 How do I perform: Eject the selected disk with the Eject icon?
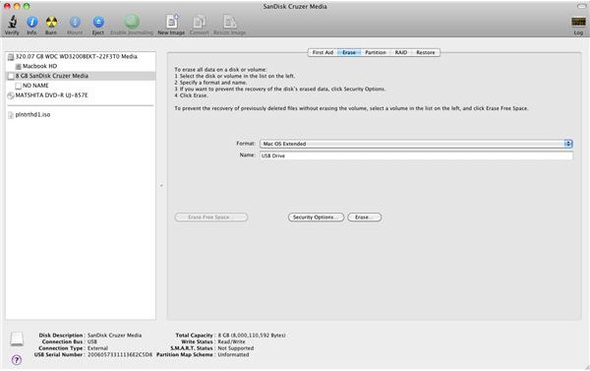tap(98, 22)
